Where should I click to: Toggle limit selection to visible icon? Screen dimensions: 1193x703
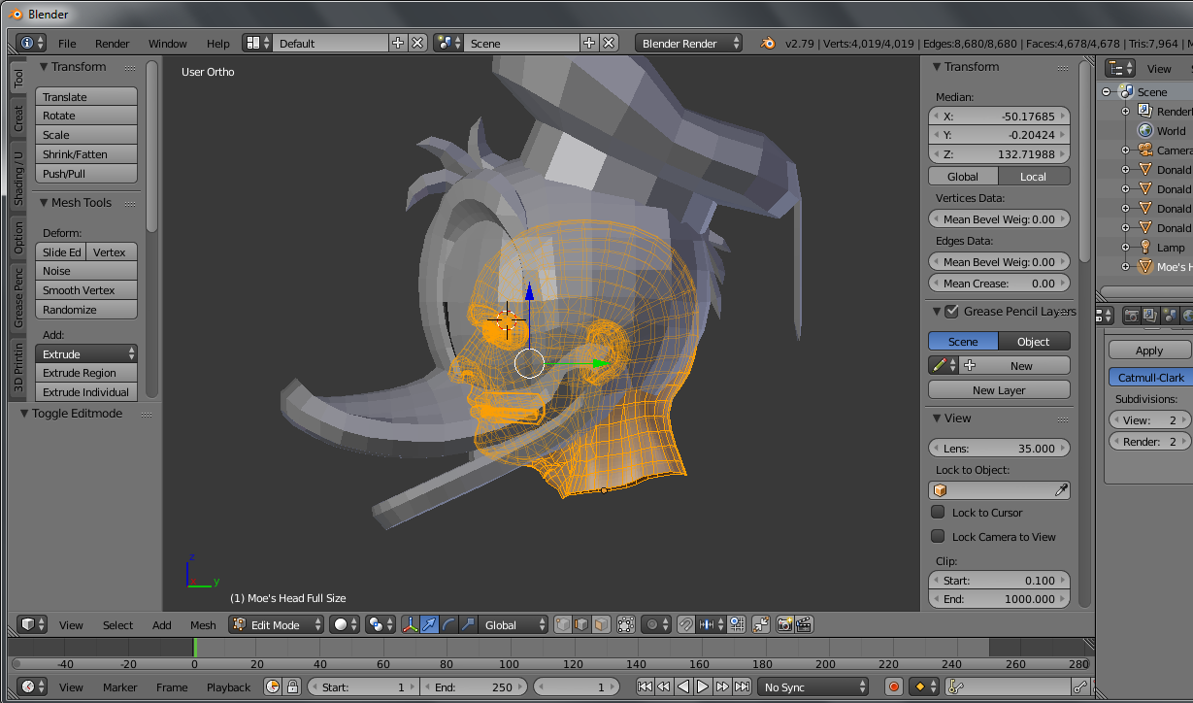tap(626, 625)
